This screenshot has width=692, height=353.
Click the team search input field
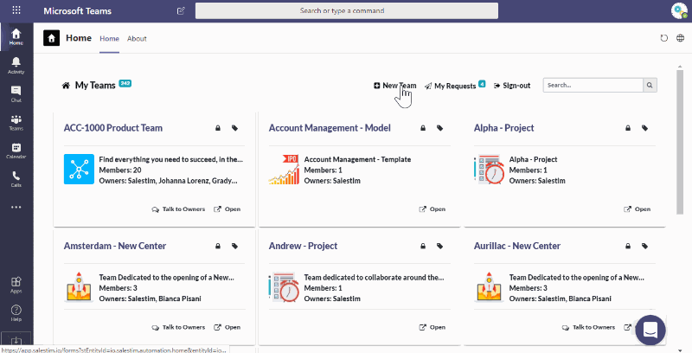click(x=593, y=86)
